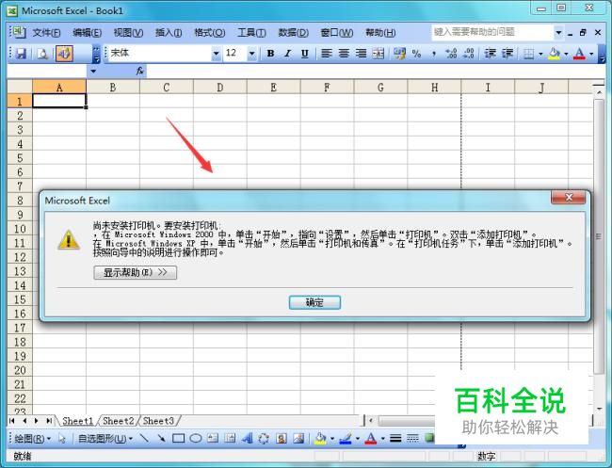Toggle Italic formatting
The image size is (612, 468).
pyautogui.click(x=288, y=54)
